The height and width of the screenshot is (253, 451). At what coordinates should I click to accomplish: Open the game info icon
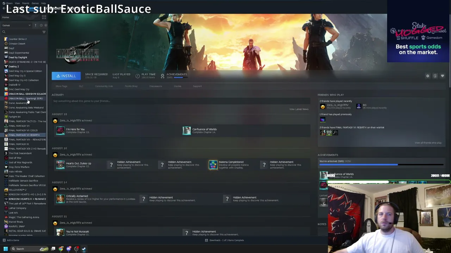tap(435, 76)
